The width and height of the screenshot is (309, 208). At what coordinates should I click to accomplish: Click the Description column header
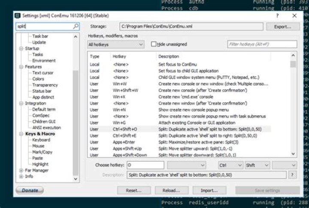169,56
